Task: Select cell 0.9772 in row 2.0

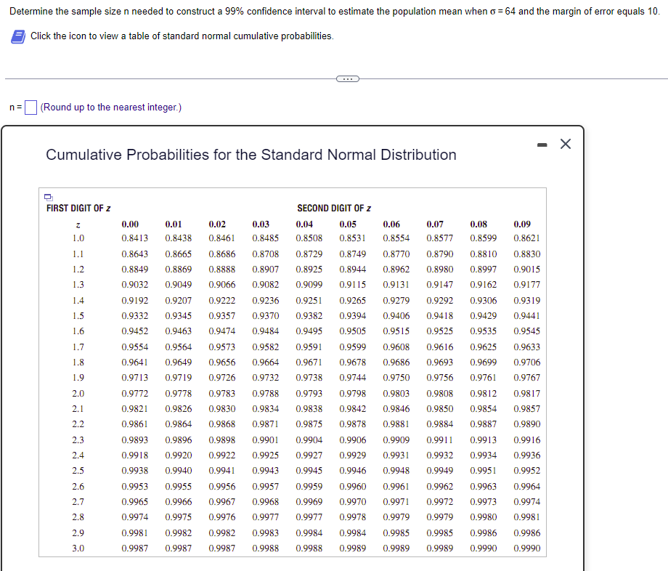Action: [134, 393]
